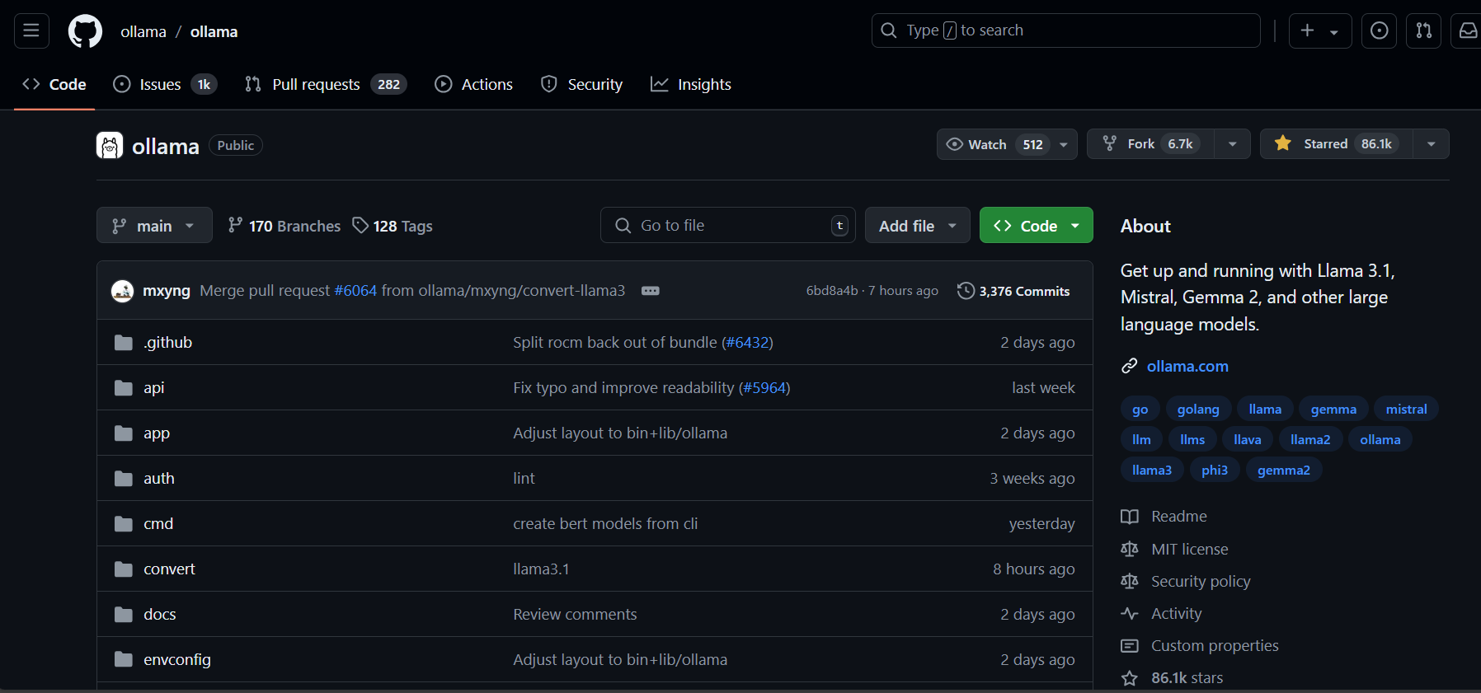Expand the Fork options dropdown arrow
Viewport: 1481px width, 693px height.
pos(1232,144)
